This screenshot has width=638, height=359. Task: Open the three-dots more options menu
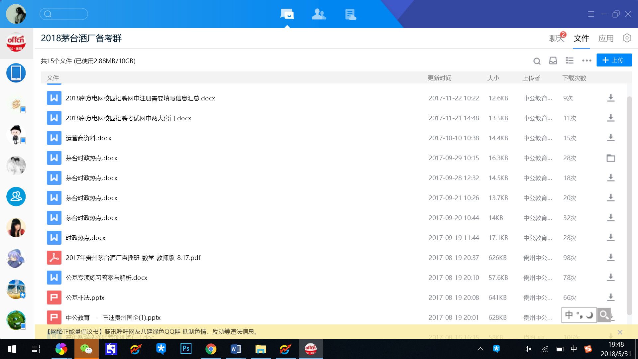point(586,60)
